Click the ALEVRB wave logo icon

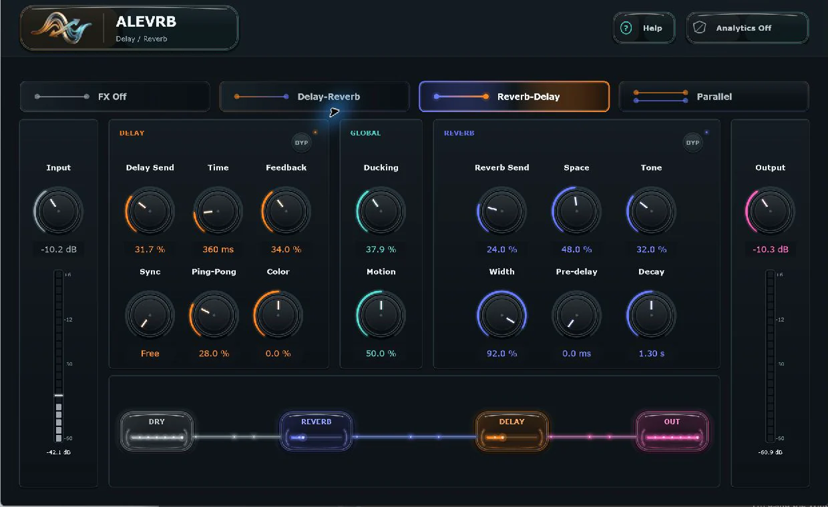click(62, 28)
